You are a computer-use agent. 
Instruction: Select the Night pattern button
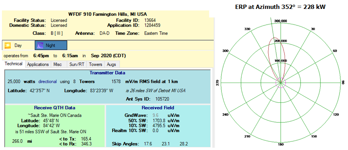tap(51, 45)
